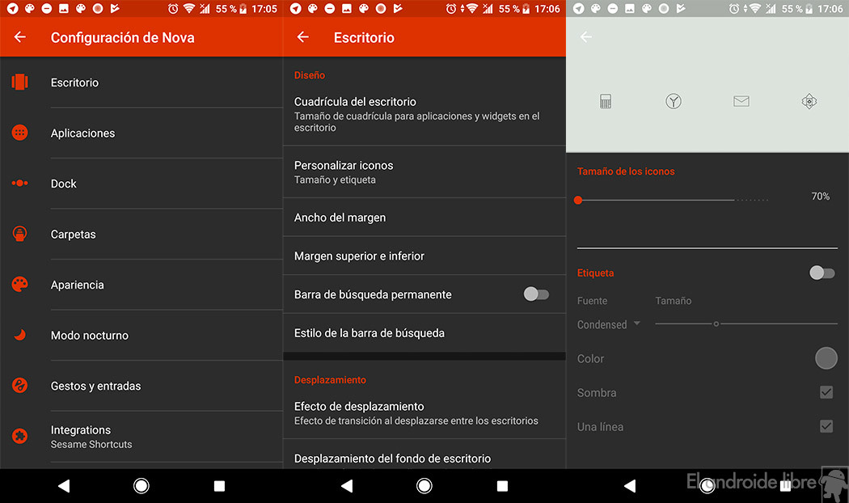Image resolution: width=849 pixels, height=503 pixels.
Task: Tap the Escritorio settings icon
Action: click(x=20, y=82)
